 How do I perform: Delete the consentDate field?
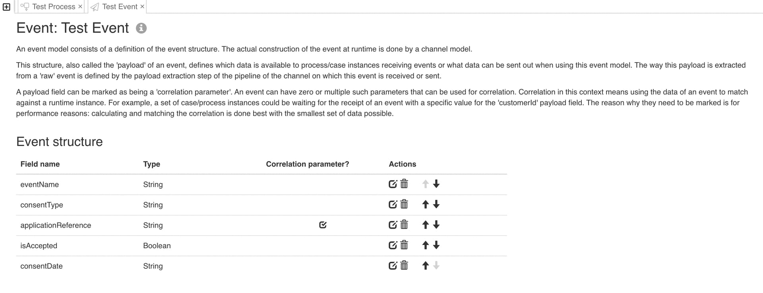404,266
